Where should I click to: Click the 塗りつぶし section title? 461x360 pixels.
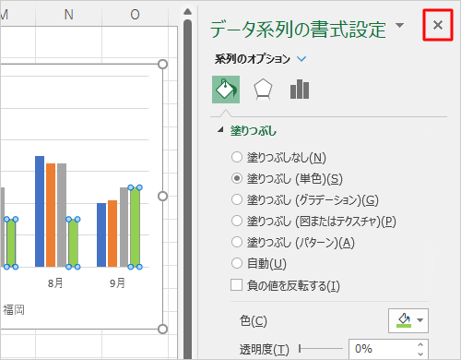tap(254, 131)
